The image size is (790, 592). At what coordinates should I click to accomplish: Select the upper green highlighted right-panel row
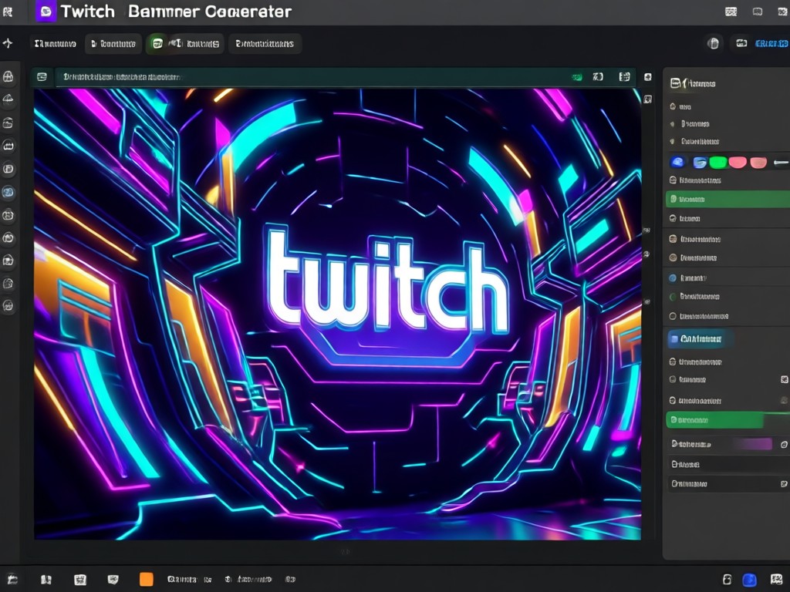728,200
